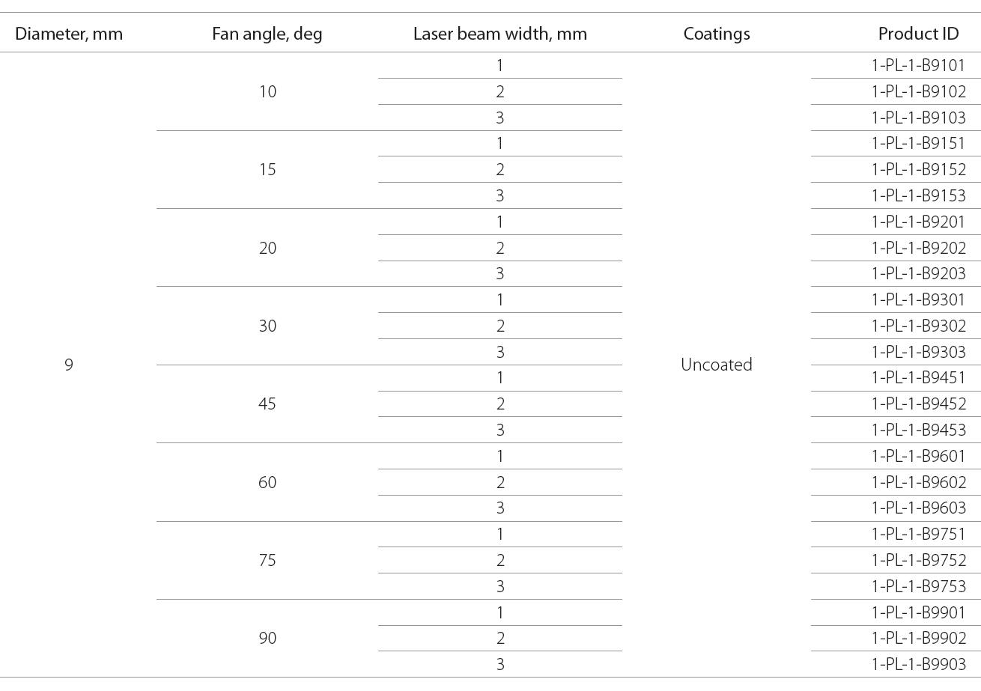Click product ID 1-PL-1-B9452
This screenshot has width=981, height=691.
pyautogui.click(x=919, y=404)
